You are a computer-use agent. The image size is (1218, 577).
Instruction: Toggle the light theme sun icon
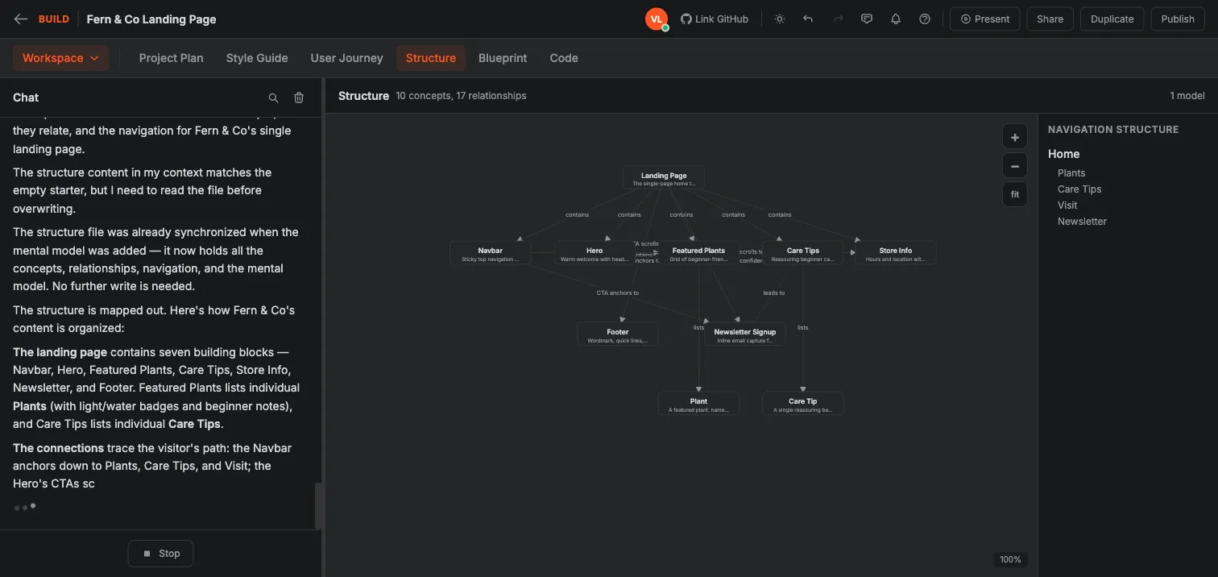coord(780,19)
